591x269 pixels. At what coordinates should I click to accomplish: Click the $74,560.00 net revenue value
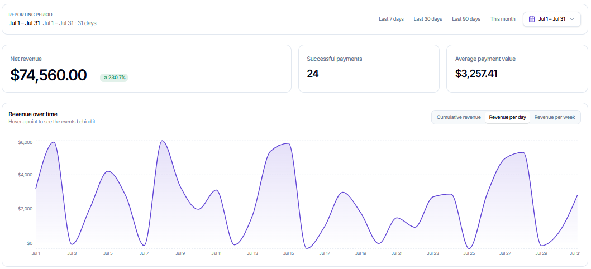pyautogui.click(x=49, y=75)
